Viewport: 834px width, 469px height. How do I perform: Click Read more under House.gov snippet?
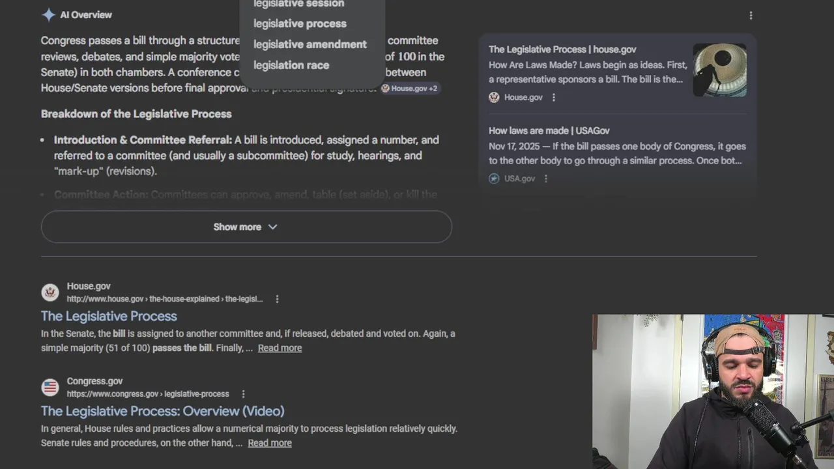pos(280,348)
